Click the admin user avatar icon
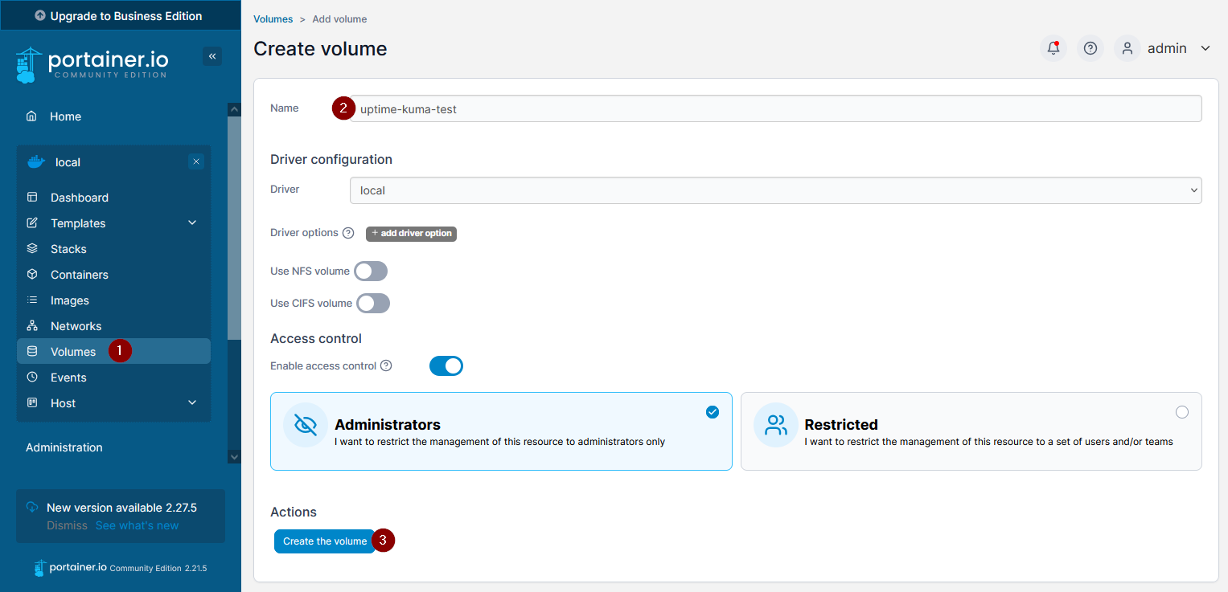The height and width of the screenshot is (592, 1228). [x=1127, y=48]
